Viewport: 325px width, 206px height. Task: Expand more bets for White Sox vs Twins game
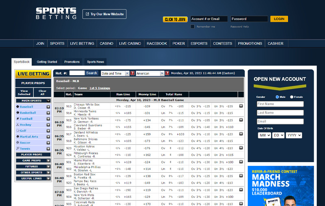pos(241,106)
